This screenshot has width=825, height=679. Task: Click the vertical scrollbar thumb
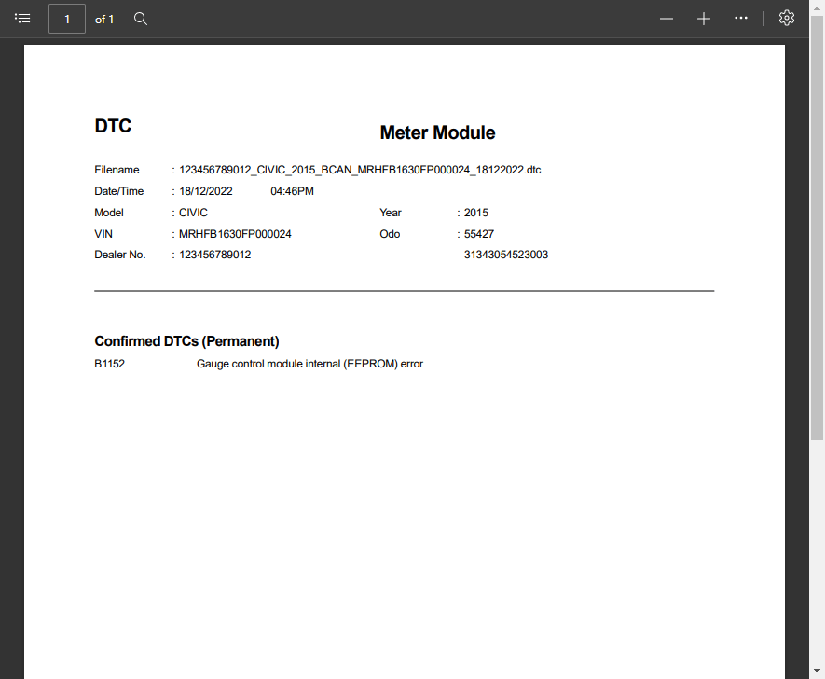pos(818,228)
